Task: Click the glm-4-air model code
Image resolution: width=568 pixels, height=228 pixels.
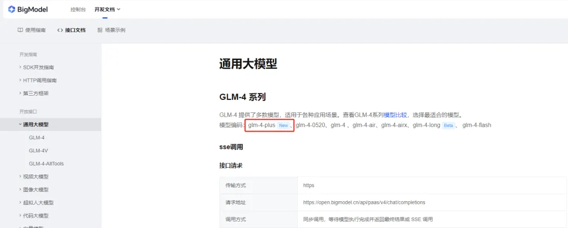Action: (x=364, y=125)
